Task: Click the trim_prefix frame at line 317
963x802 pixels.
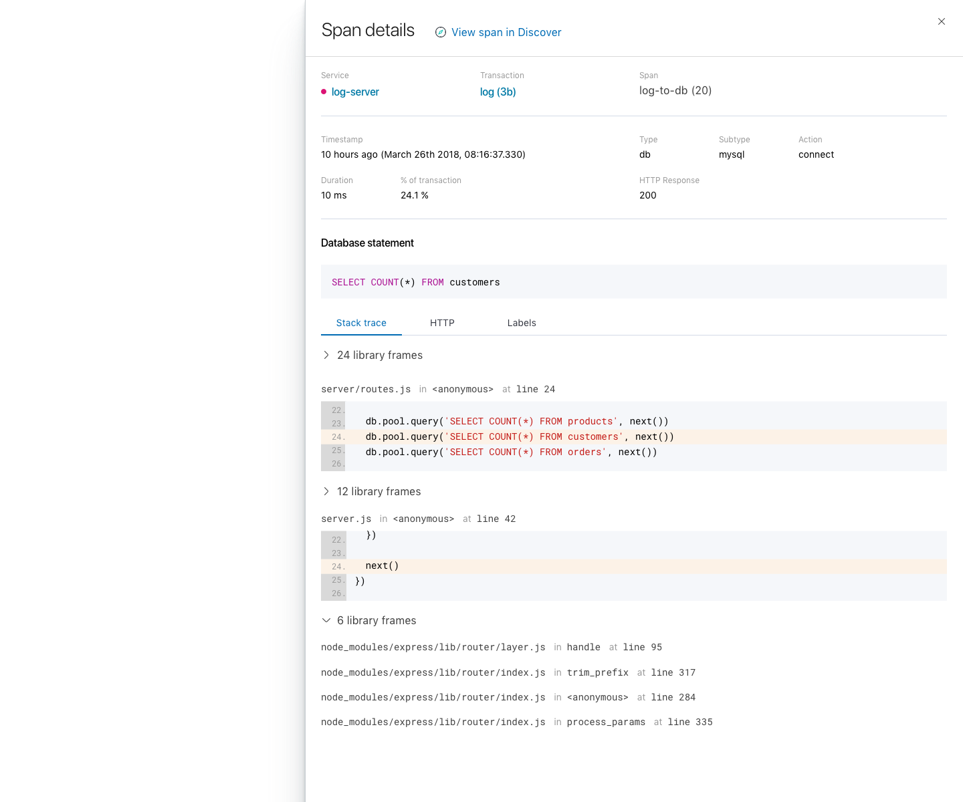Action: 508,672
